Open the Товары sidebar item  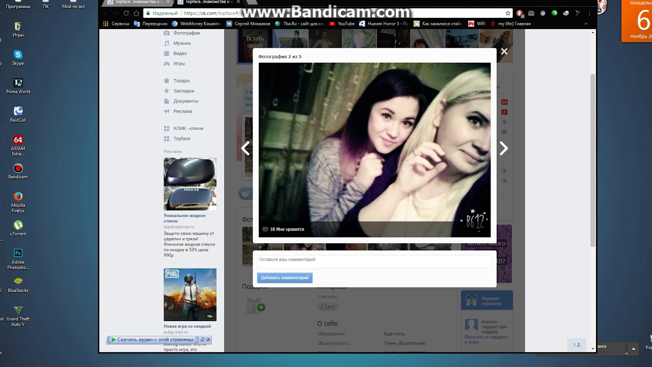point(181,81)
